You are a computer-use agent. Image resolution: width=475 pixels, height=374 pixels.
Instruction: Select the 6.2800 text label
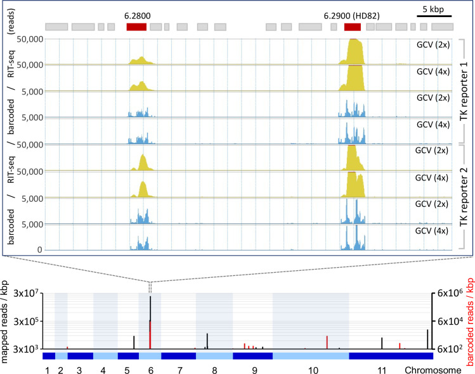click(x=137, y=16)
